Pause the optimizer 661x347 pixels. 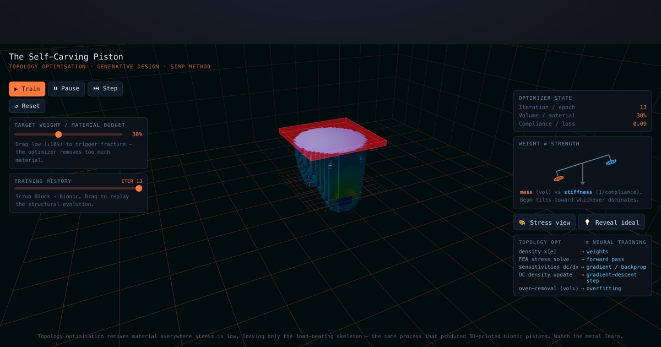(67, 89)
